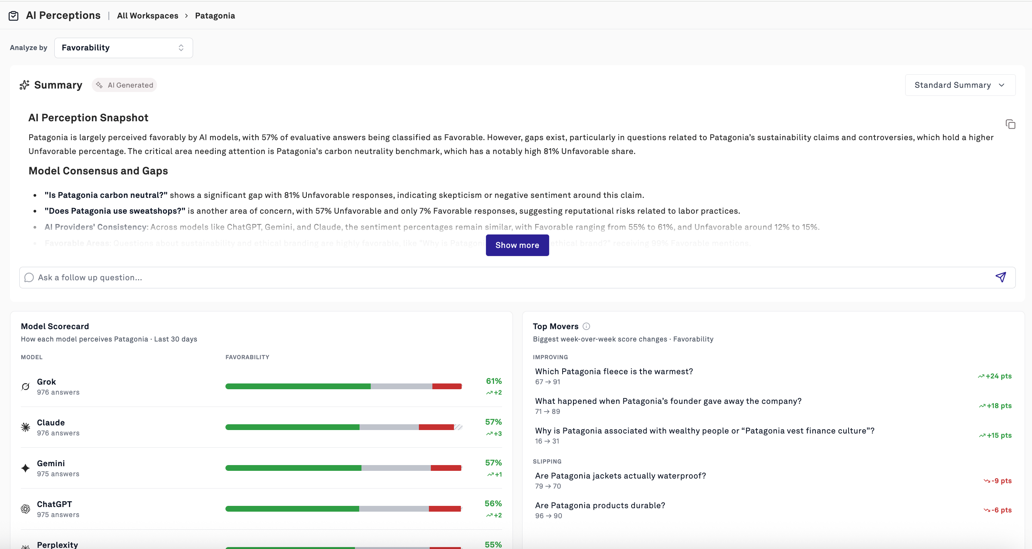Click the chat bubble icon in follow-up box
The width and height of the screenshot is (1032, 549).
(29, 277)
